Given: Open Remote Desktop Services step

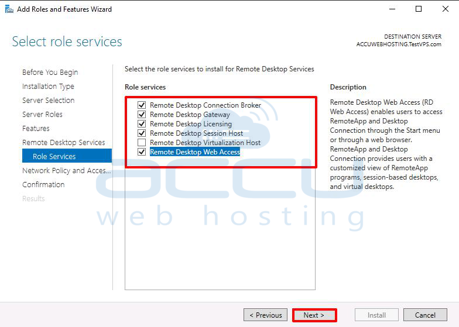Looking at the screenshot, I should click(x=63, y=143).
